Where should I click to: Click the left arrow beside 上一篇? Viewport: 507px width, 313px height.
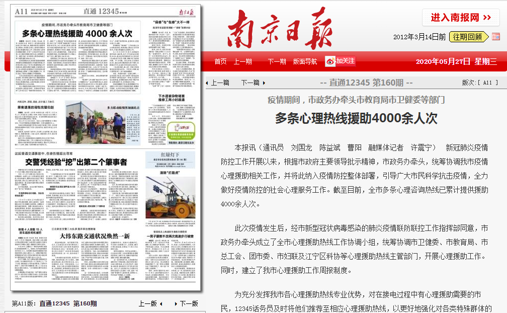207,83
